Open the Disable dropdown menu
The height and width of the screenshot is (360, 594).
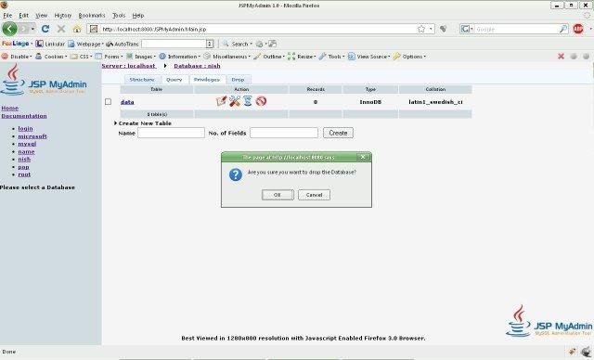pos(17,57)
